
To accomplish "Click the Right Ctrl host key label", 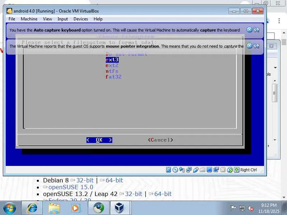I will click(248, 170).
